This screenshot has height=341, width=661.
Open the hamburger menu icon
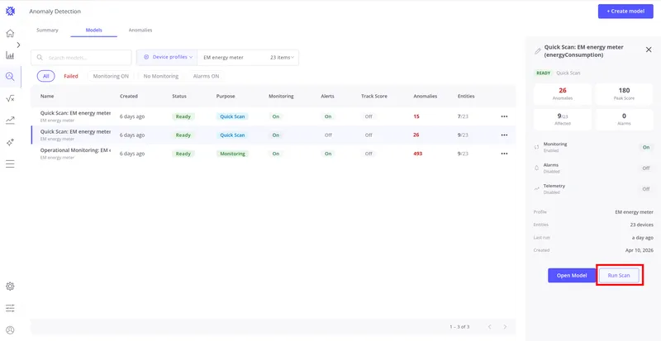point(10,164)
